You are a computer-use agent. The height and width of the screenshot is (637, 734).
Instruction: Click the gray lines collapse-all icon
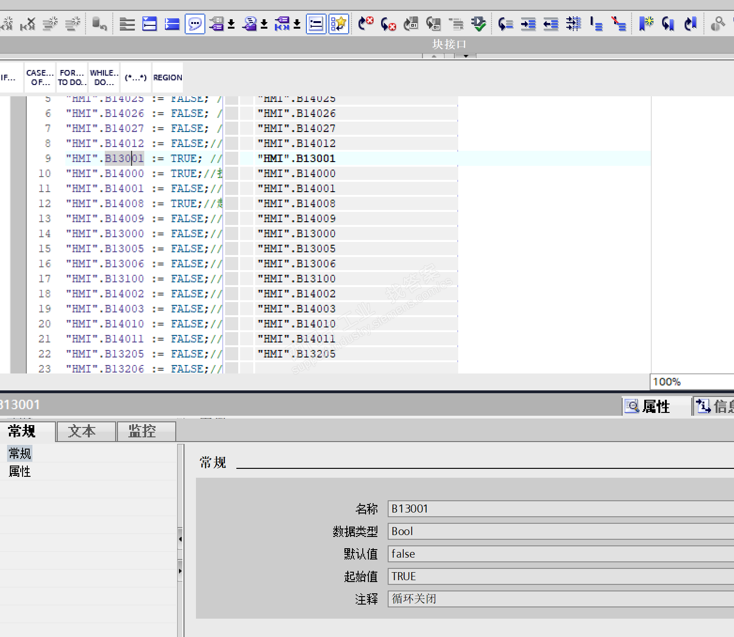[127, 24]
